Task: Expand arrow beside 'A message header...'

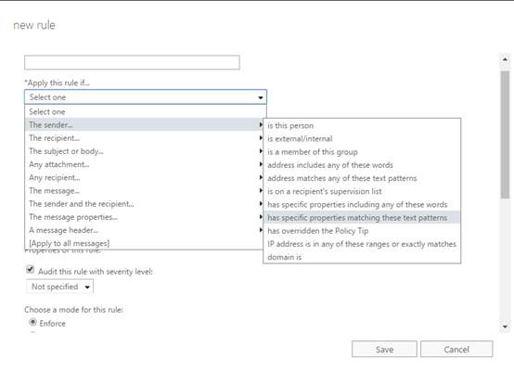Action: coord(261,230)
